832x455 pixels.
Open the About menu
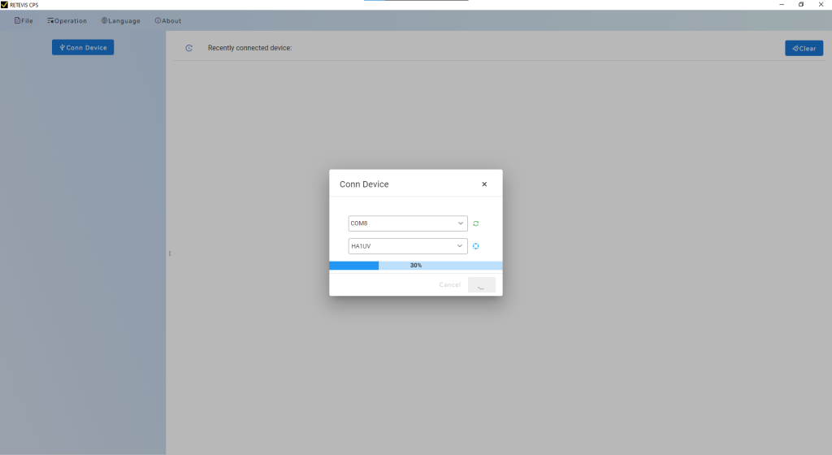click(x=167, y=20)
